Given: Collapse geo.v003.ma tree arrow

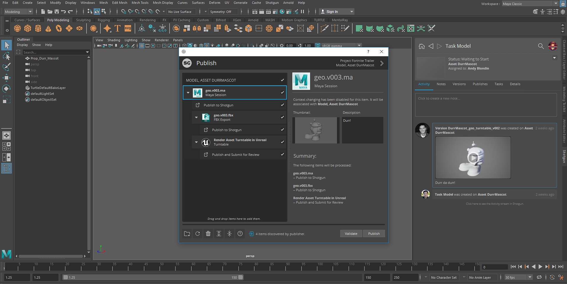Looking at the screenshot, I should point(188,93).
